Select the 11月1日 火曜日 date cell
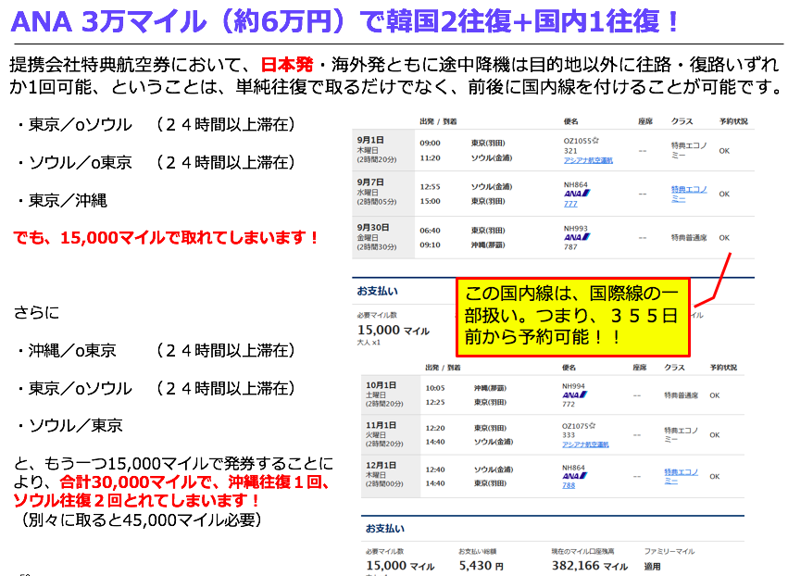Image resolution: width=788 pixels, height=576 pixels. pos(391,434)
